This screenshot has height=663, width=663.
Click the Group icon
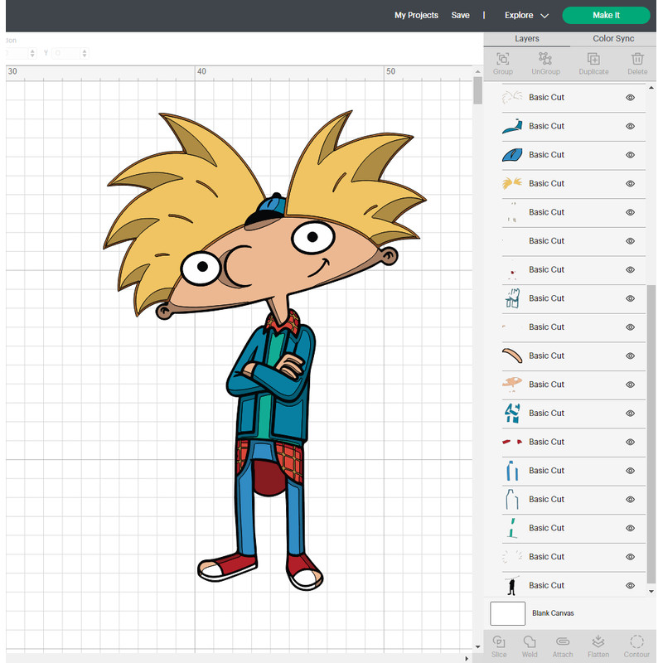pyautogui.click(x=502, y=62)
